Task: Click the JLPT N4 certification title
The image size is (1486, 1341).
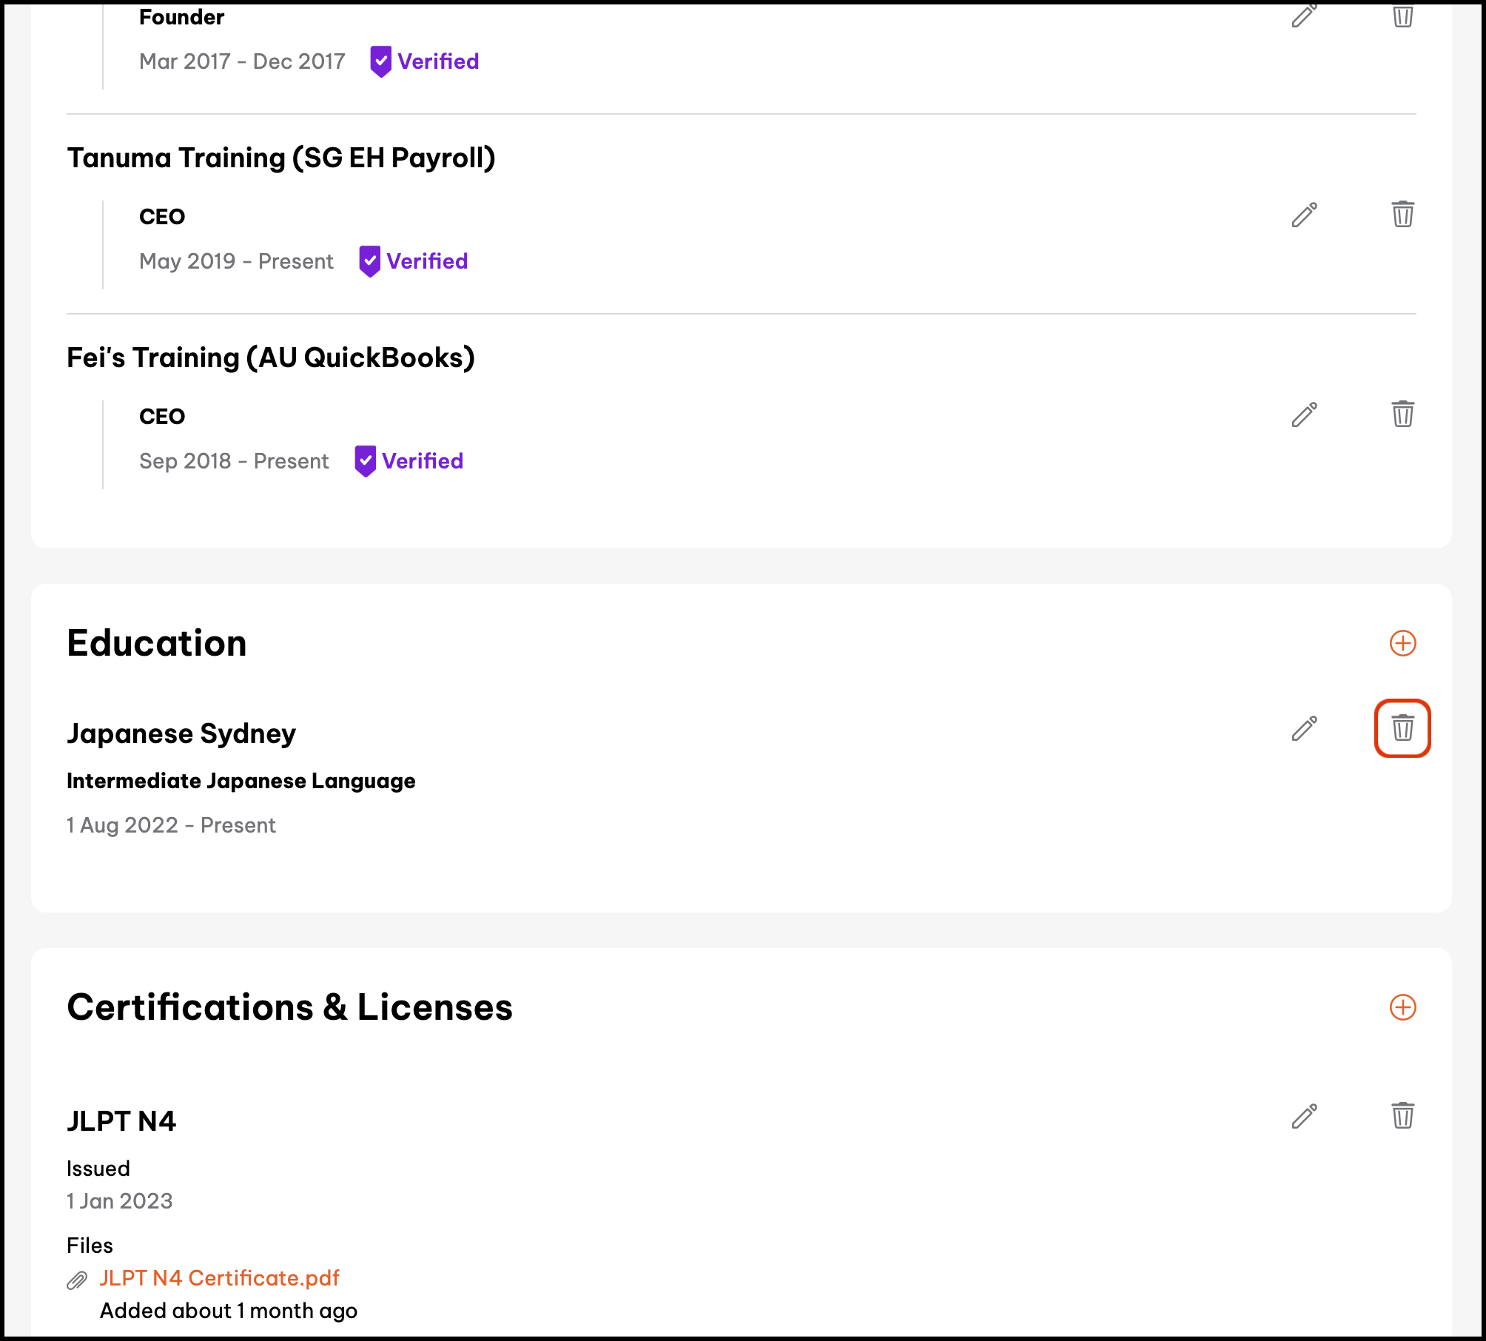Action: 121,1121
